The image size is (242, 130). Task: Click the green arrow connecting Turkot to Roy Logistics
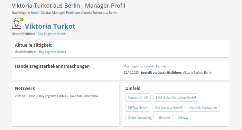tap(37, 96)
